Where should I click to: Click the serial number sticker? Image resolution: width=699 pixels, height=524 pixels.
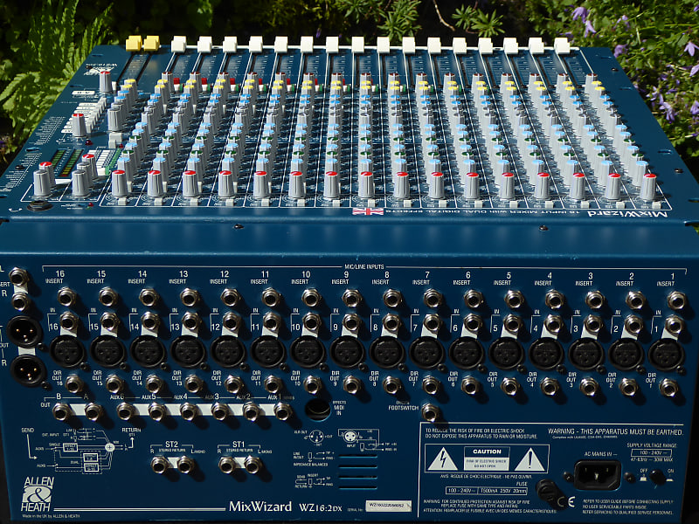point(388,506)
